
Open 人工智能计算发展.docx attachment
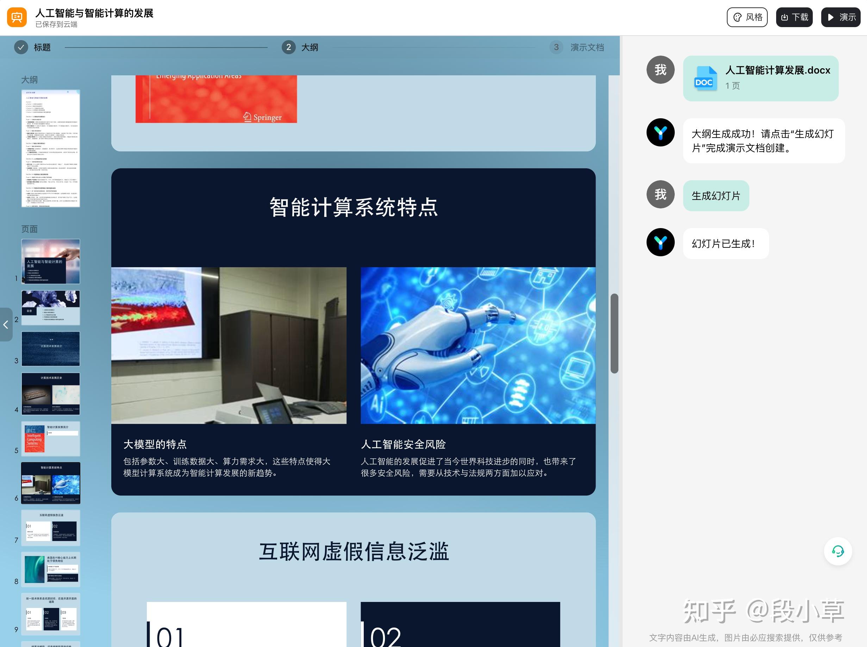[777, 70]
